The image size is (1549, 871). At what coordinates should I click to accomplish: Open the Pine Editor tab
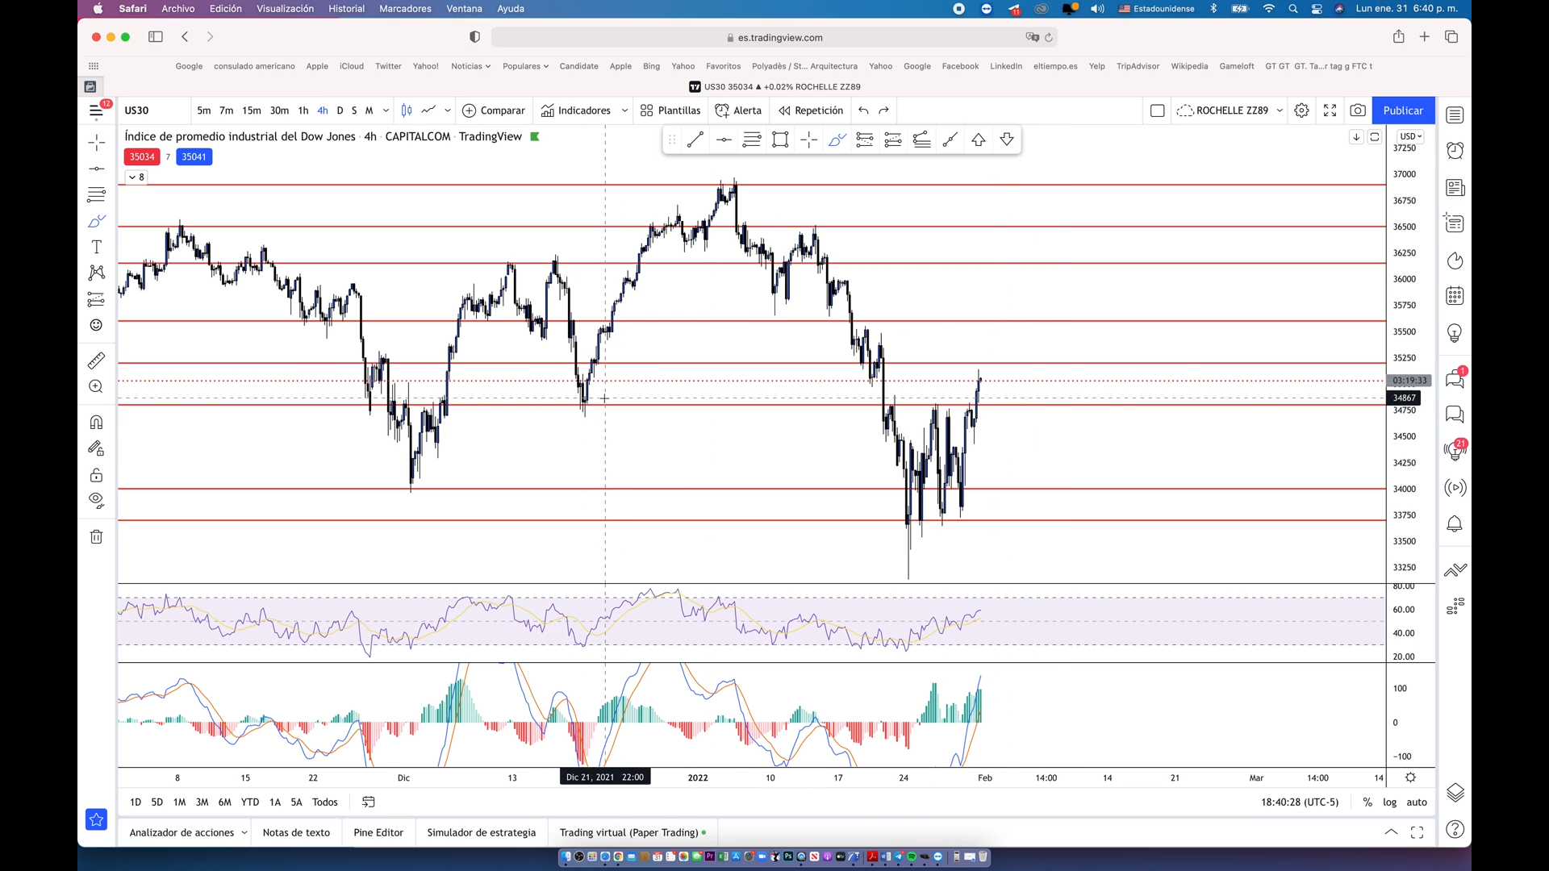pyautogui.click(x=378, y=833)
